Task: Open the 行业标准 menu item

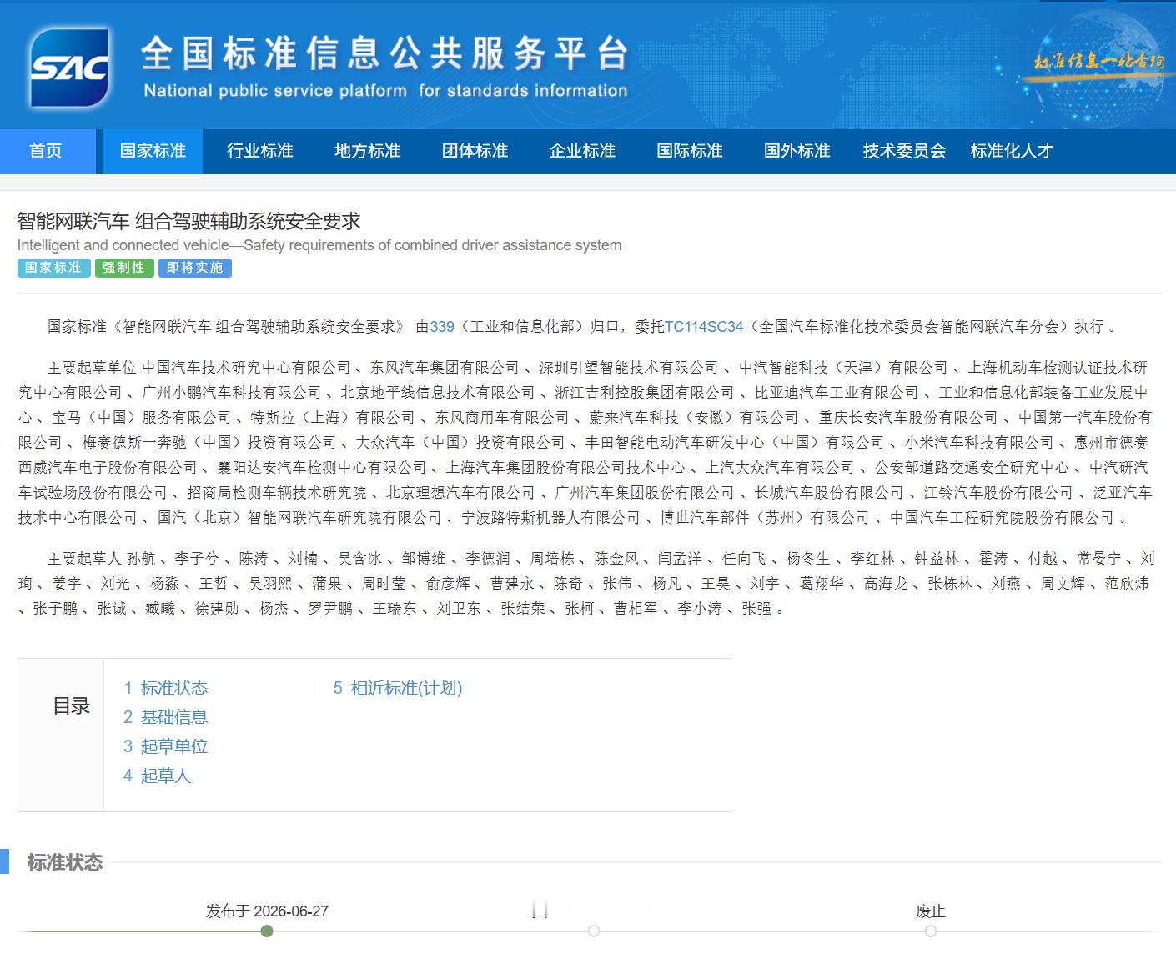Action: tap(260, 151)
